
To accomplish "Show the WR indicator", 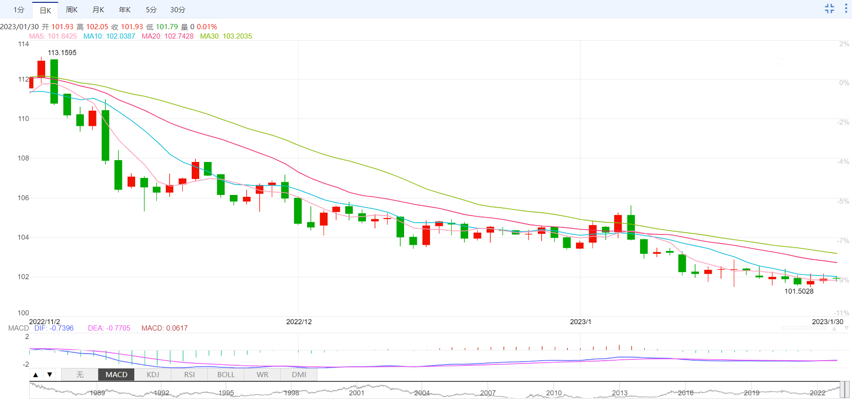I will (x=262, y=375).
